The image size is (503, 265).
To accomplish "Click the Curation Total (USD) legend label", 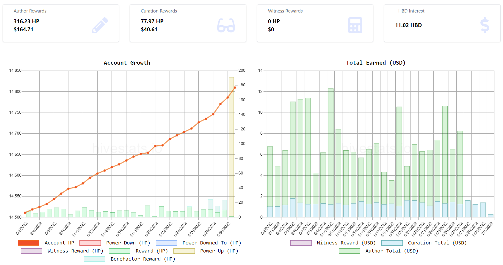I will pos(437,243).
